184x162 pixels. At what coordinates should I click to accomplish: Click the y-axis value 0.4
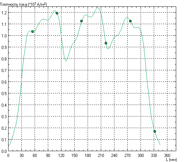tap(4, 105)
